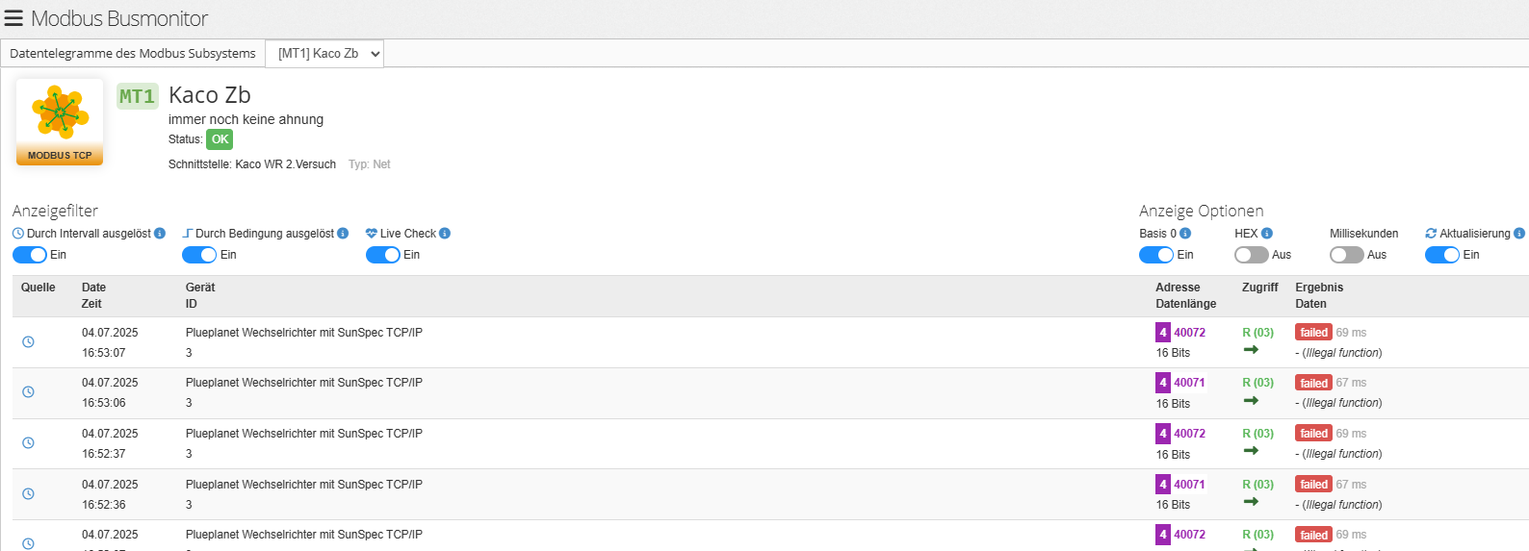
Task: Click info icon beside HEX option
Action: [x=1267, y=234]
